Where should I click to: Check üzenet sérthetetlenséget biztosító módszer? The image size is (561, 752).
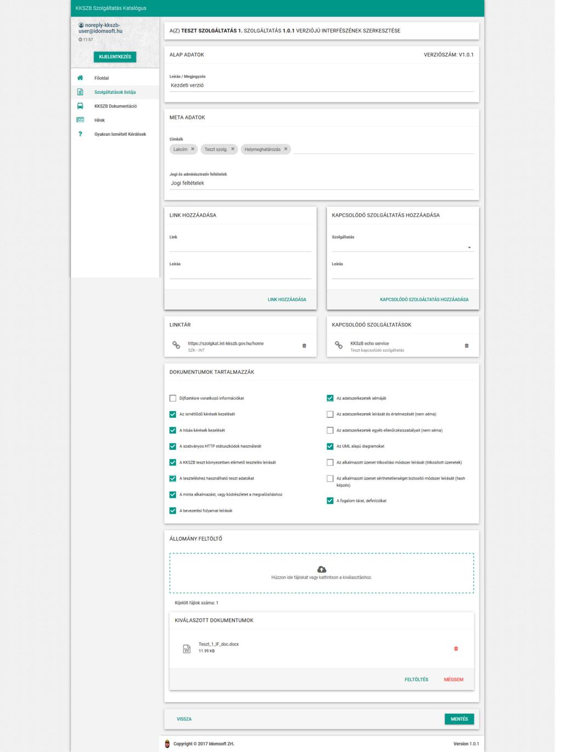pyautogui.click(x=330, y=478)
